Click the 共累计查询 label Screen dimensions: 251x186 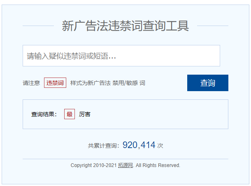pos(103,146)
